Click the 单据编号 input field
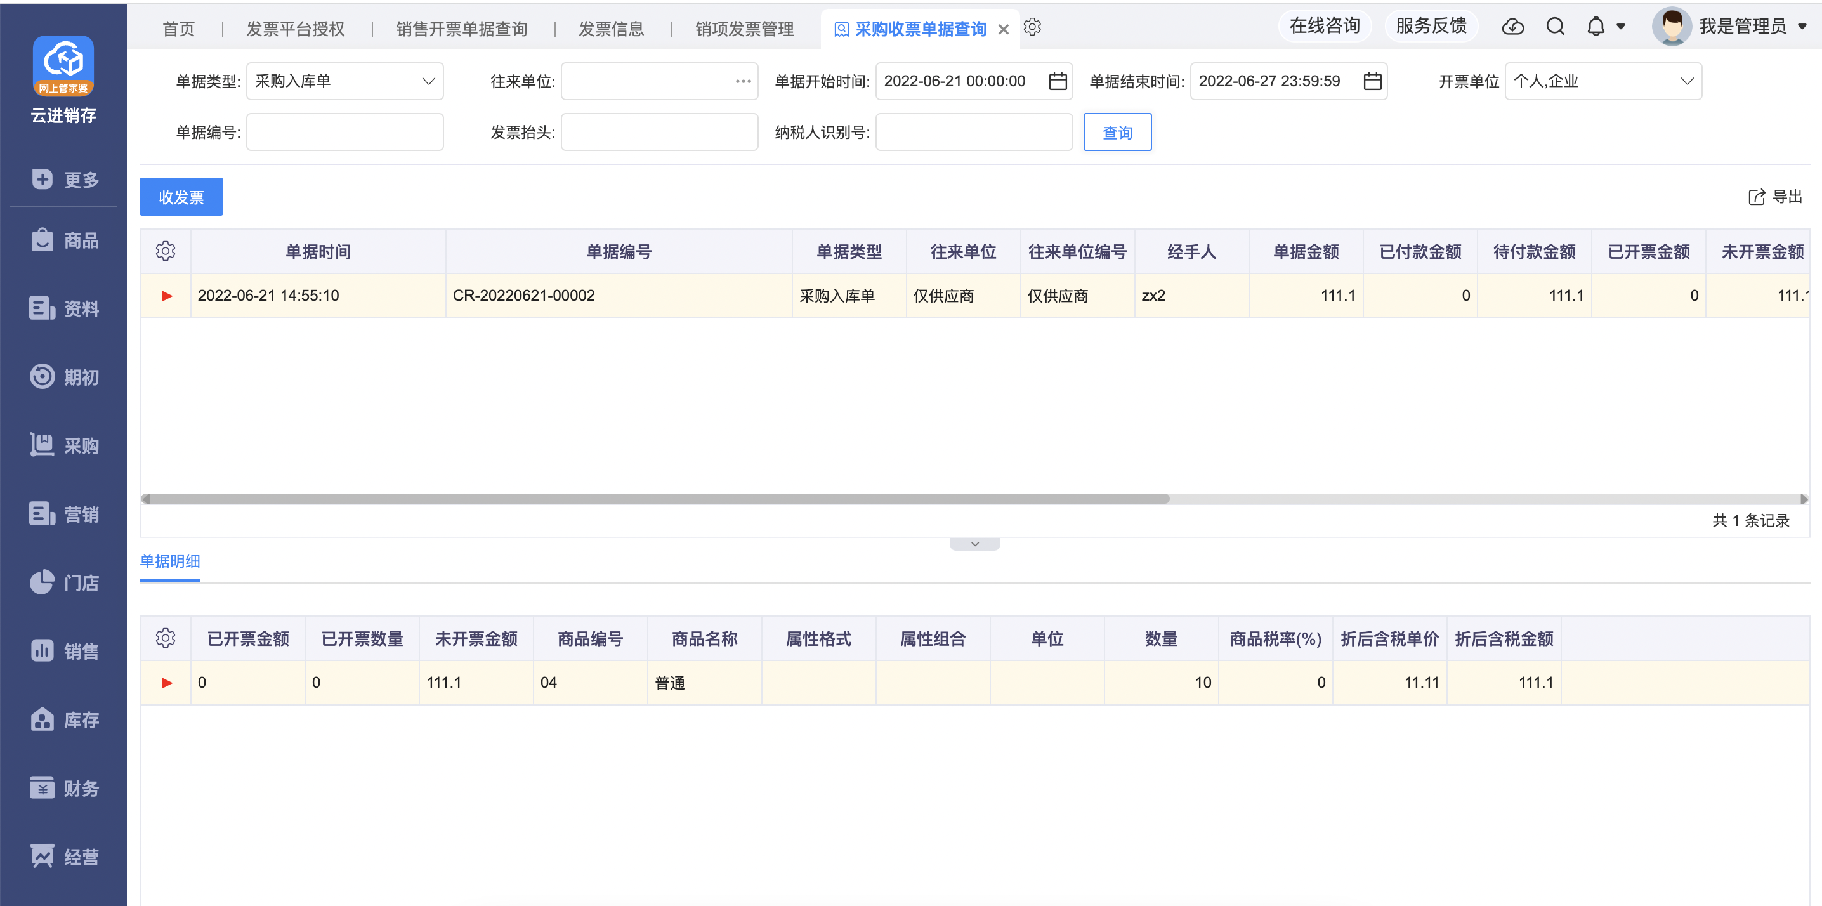This screenshot has width=1822, height=906. click(344, 132)
